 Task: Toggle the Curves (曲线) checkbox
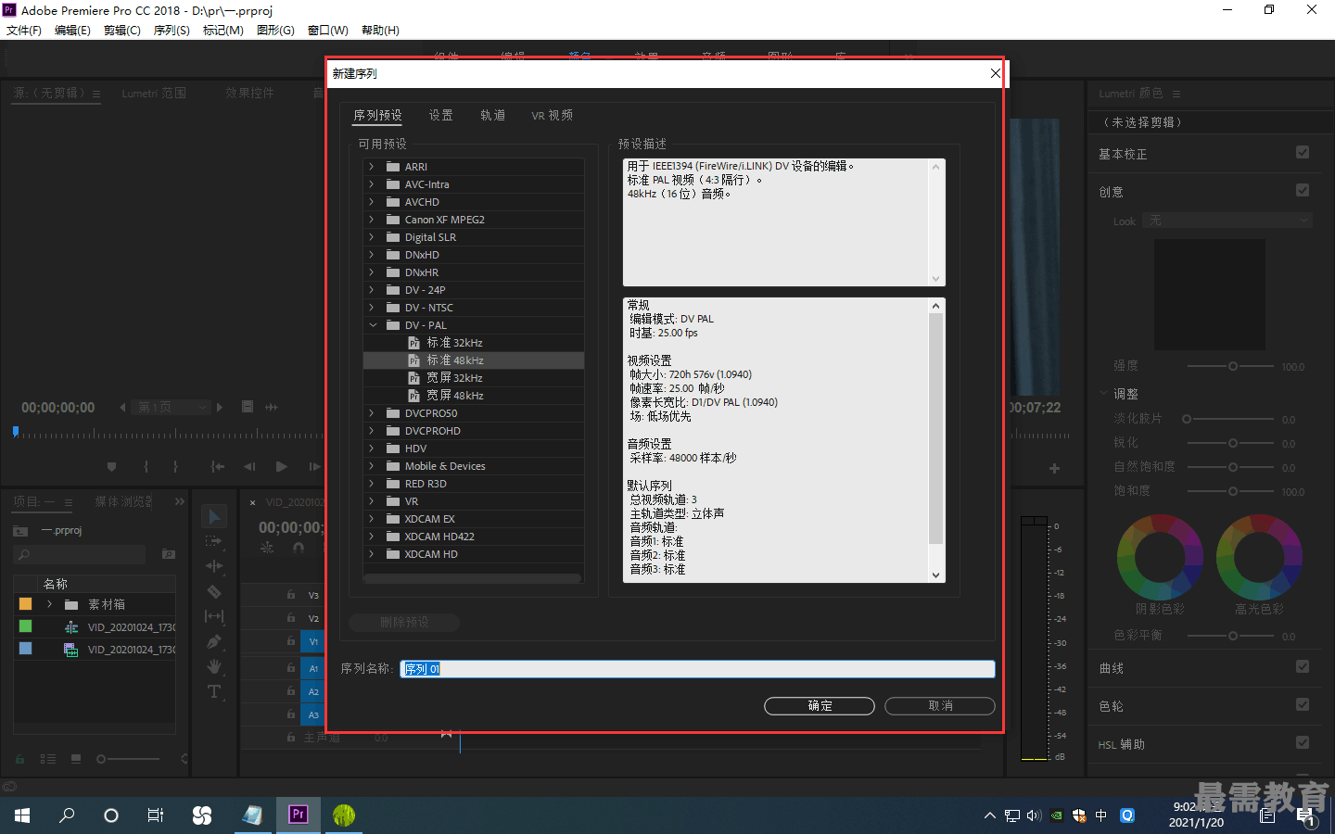(1303, 666)
